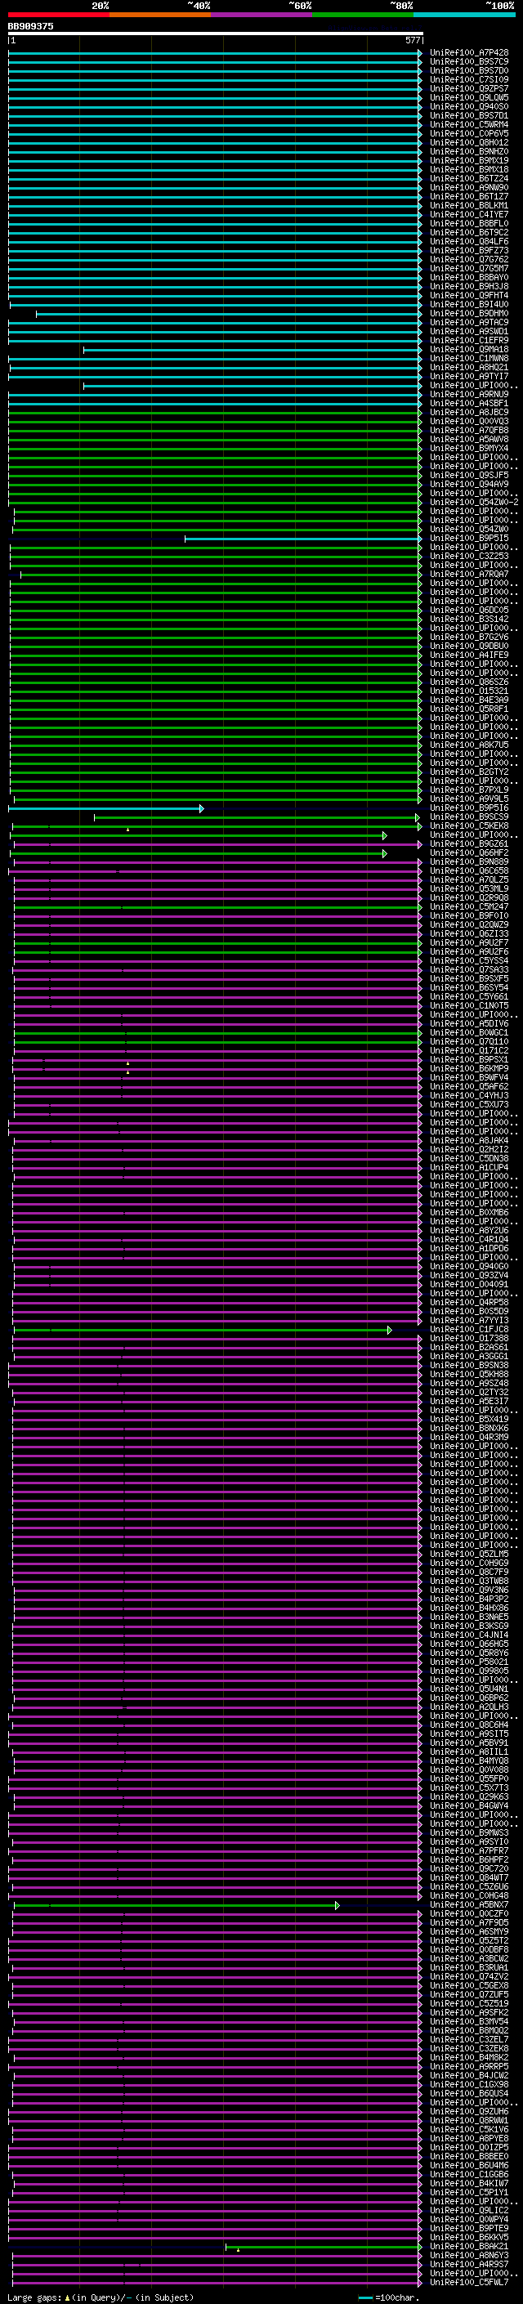The width and height of the screenshot is (523, 2304).
Task: Select hit label UniRef100_A4SBF1
Action: point(469,404)
